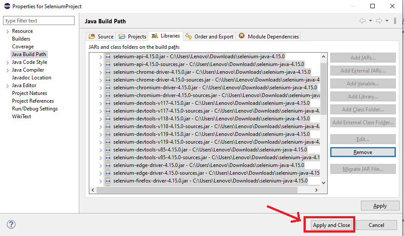This screenshot has height=236, width=404.
Task: Click the Eclipse icon in title bar
Action: pos(7,6)
